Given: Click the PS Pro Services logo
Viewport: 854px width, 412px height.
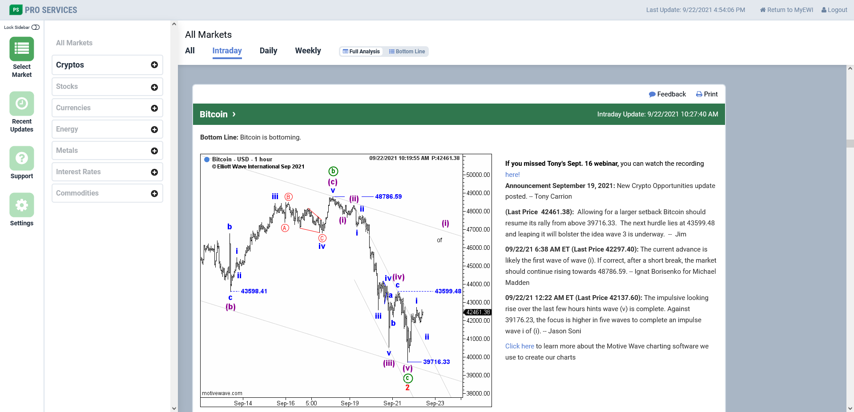Looking at the screenshot, I should 43,10.
